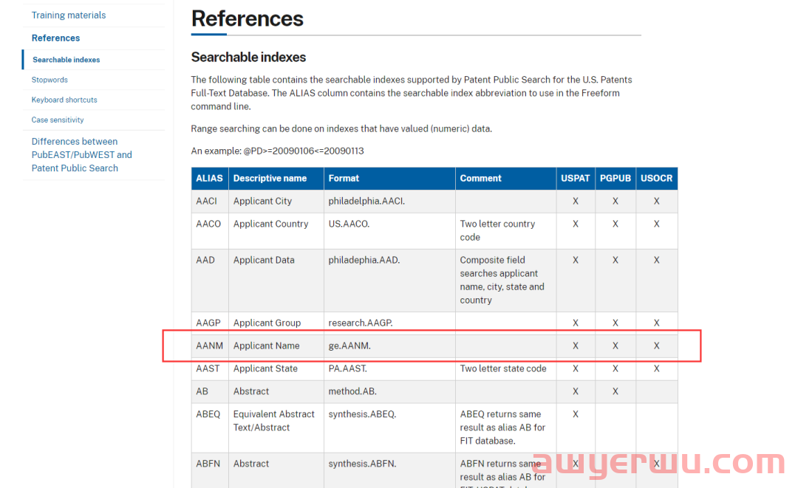798x488 pixels.
Task: Click the Searchable indexes section heading
Action: pyautogui.click(x=248, y=58)
